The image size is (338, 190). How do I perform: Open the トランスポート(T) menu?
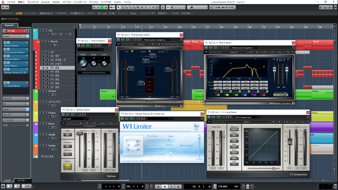pyautogui.click(x=80, y=2)
